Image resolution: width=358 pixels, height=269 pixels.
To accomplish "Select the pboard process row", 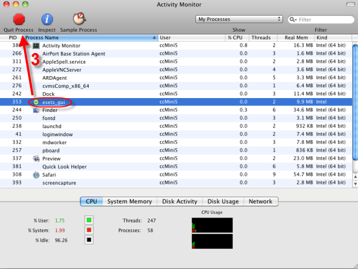I will (176, 151).
